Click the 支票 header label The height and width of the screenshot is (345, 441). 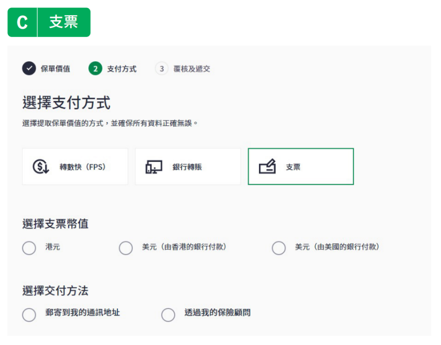(63, 22)
